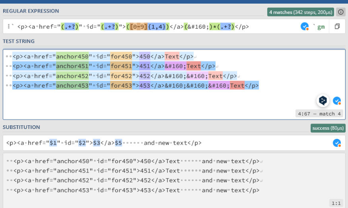Click the blue checkmark icon in the substitution field
The width and height of the screenshot is (348, 208).
point(337,143)
